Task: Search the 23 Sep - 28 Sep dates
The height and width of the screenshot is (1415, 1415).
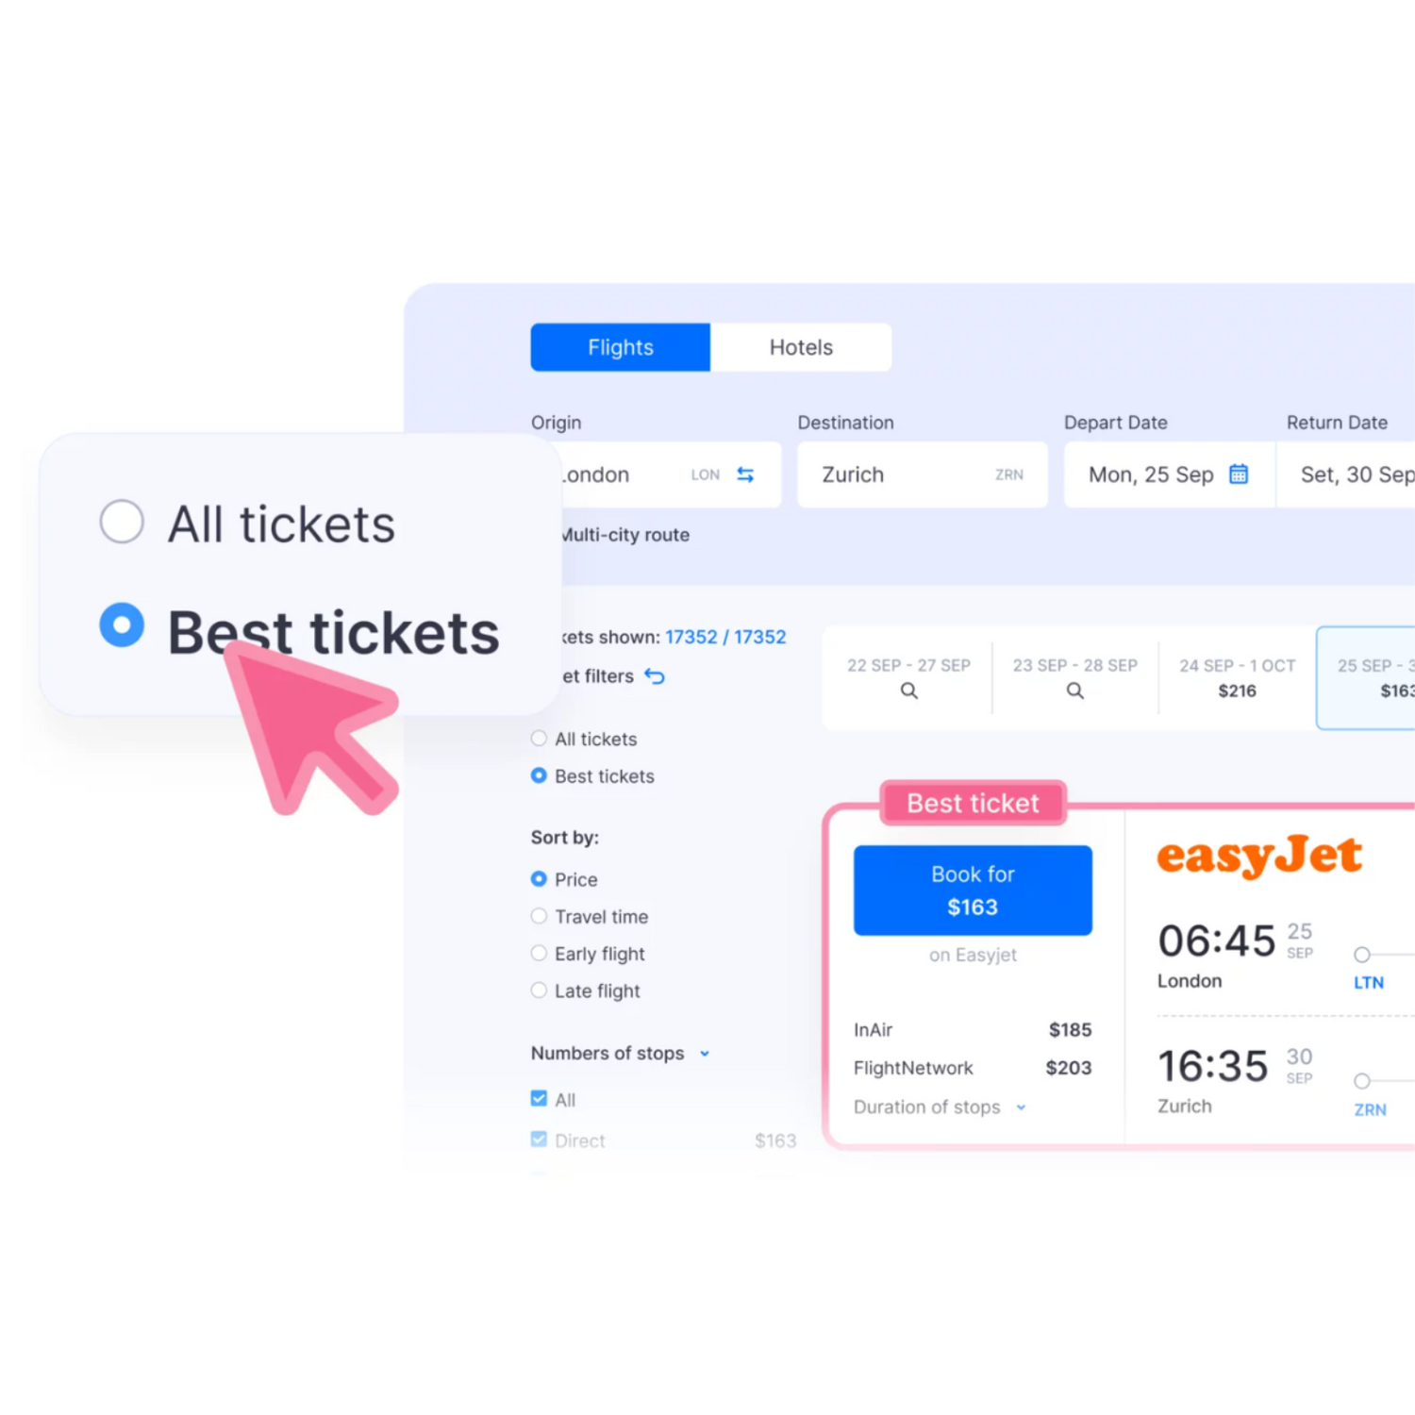Action: point(1074,691)
